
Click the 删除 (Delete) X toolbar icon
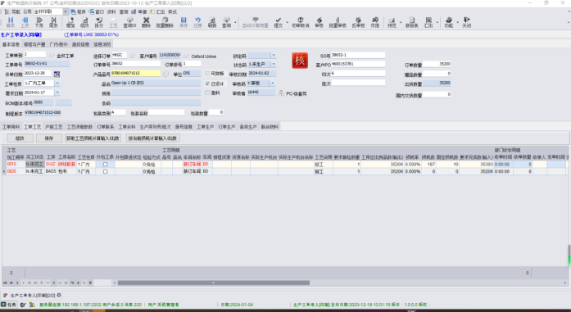pyautogui.click(x=146, y=22)
